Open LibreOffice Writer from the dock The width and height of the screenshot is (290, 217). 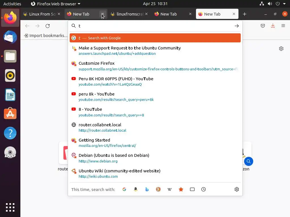coord(10,95)
